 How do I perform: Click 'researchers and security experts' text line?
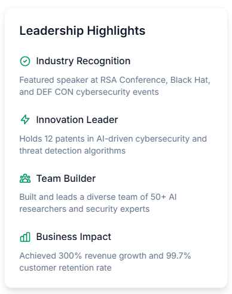tap(84, 209)
